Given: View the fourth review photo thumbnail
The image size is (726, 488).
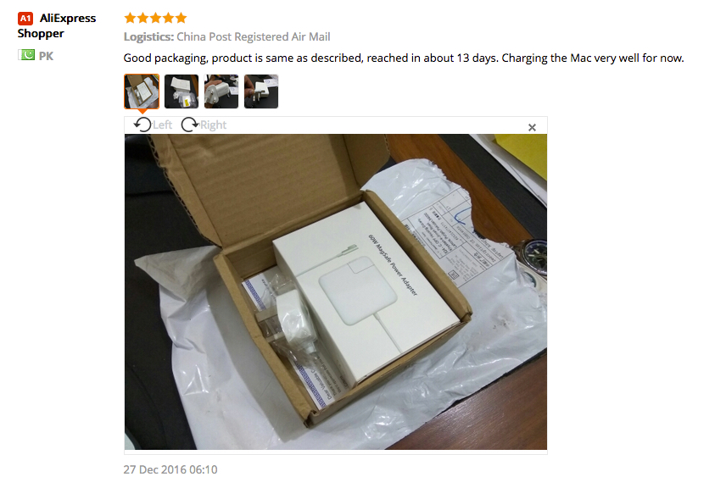Looking at the screenshot, I should point(261,91).
